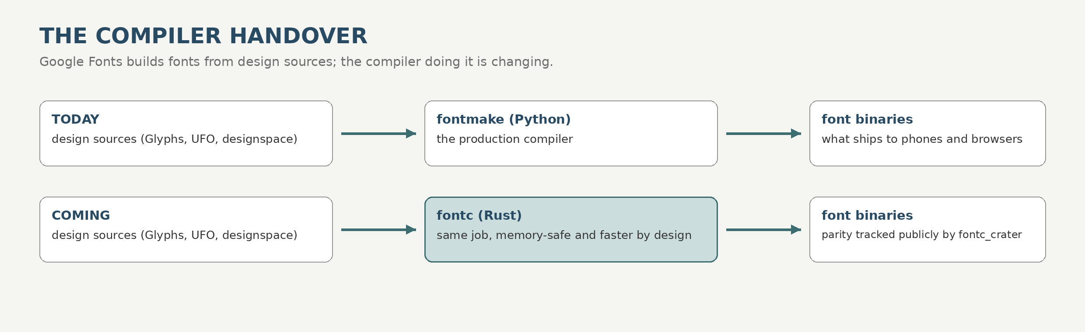Click the "fontc (Rust)" heading
The height and width of the screenshot is (332, 1085).
pos(479,215)
